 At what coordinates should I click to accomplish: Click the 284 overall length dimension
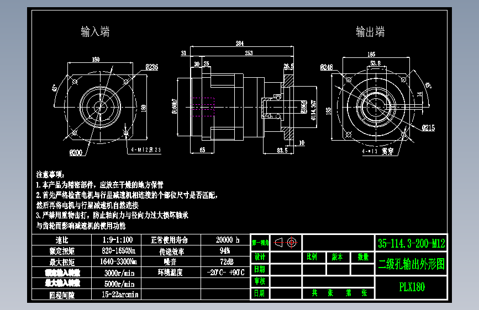240,43
